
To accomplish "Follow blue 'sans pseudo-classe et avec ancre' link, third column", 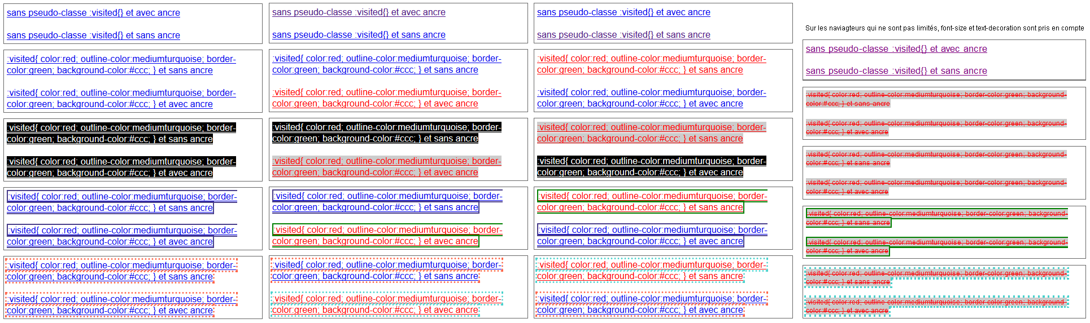I will [x=624, y=12].
